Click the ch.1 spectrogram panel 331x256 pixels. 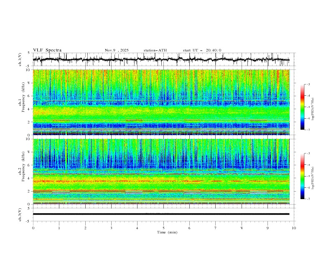click(161, 102)
